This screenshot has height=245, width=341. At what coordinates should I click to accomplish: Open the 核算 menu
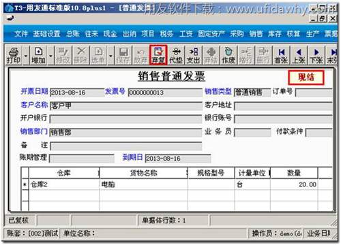tap(293, 34)
